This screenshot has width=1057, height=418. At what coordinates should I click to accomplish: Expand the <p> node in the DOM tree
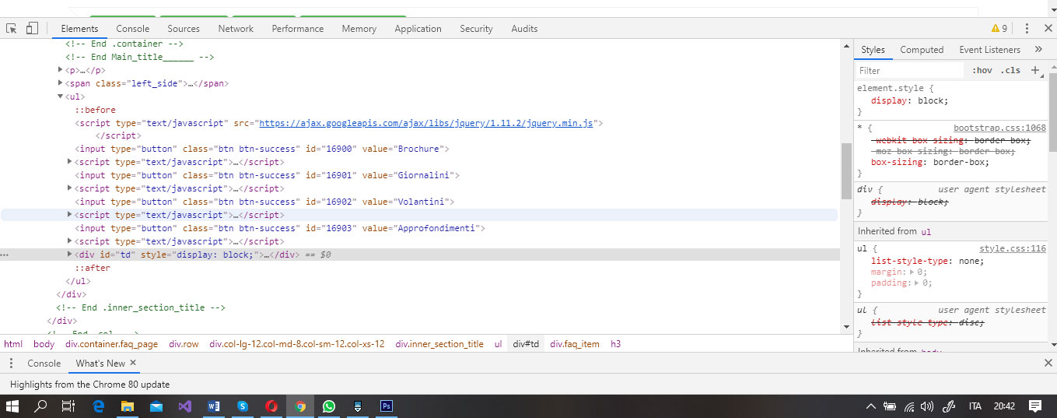[x=61, y=70]
